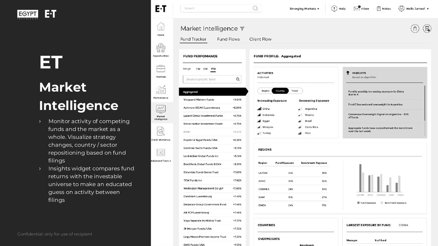The height and width of the screenshot is (246, 438).
Task: Select 1W range option
Action: [x=198, y=69]
